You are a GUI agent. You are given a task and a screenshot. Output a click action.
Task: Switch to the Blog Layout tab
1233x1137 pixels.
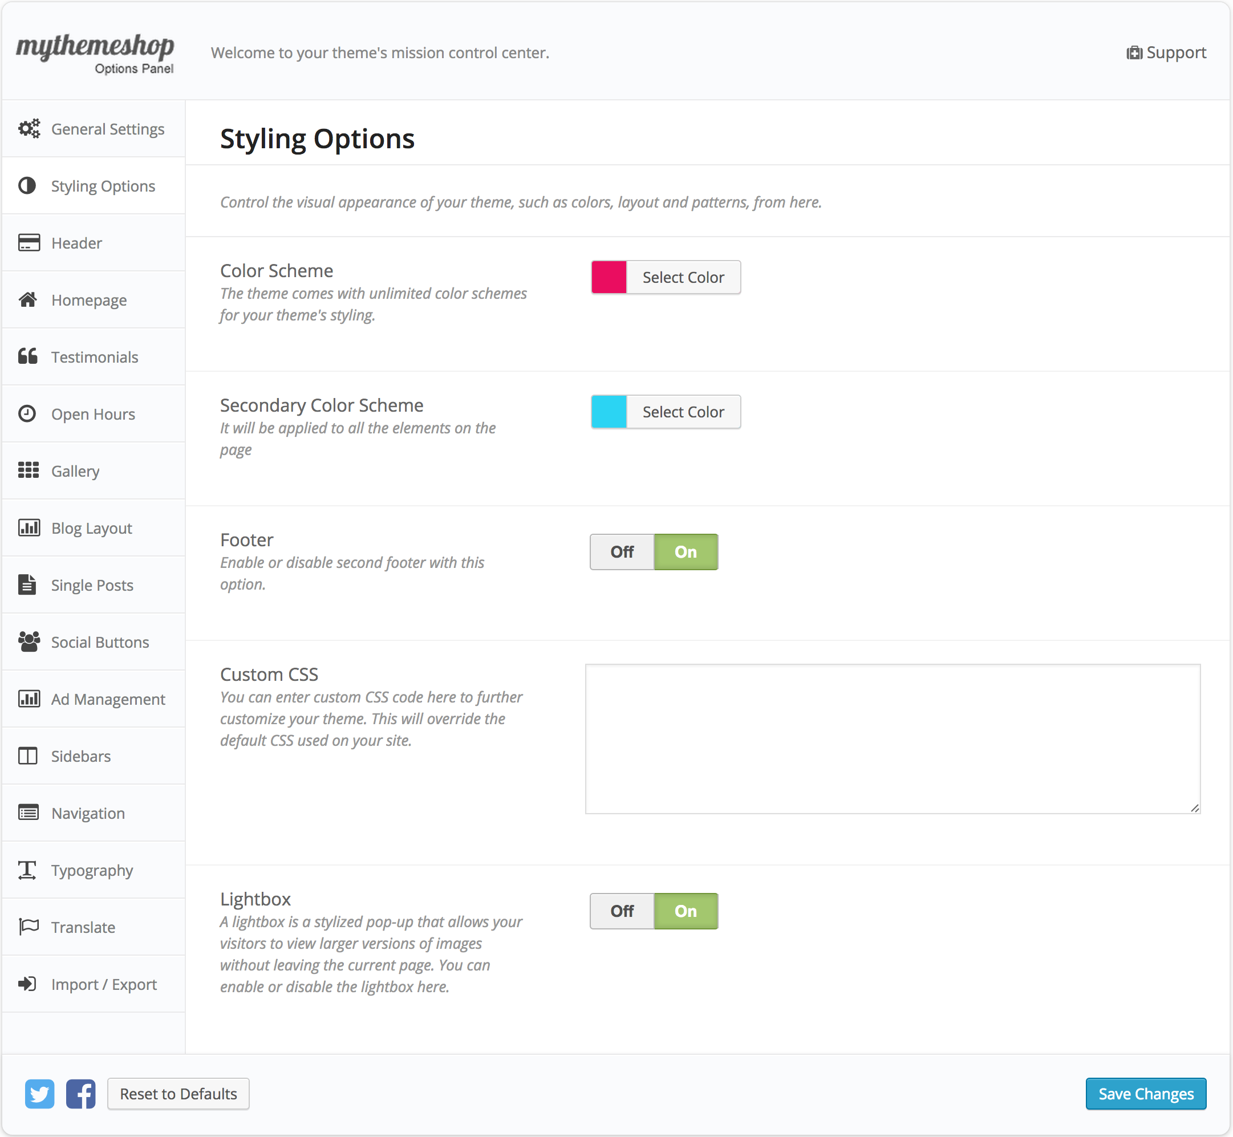pos(92,528)
